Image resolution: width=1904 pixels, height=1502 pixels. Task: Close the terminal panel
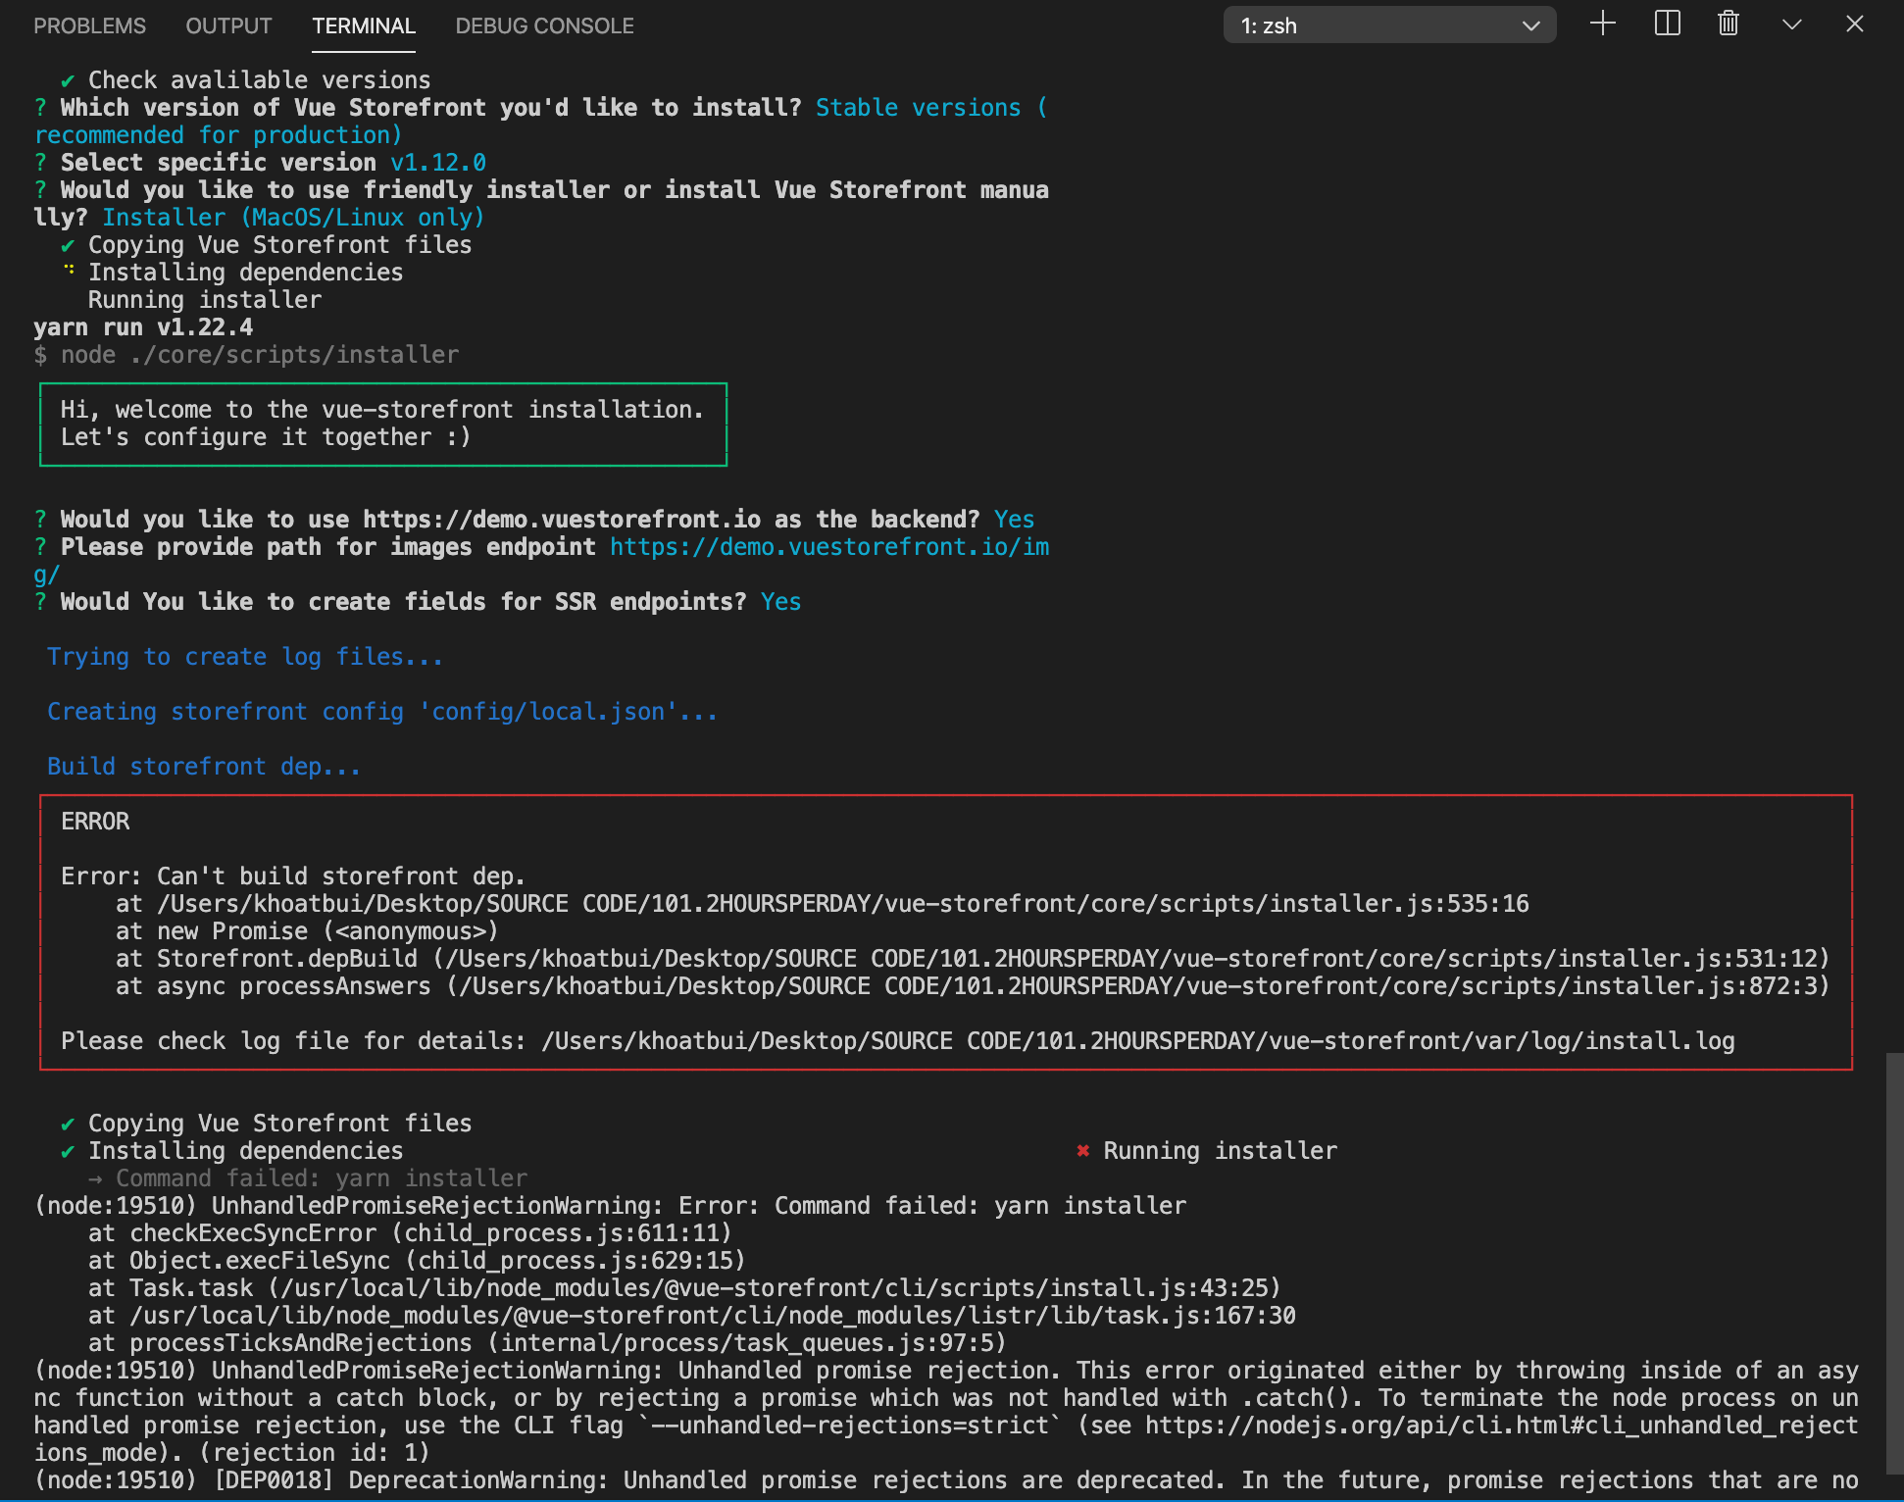point(1854,25)
